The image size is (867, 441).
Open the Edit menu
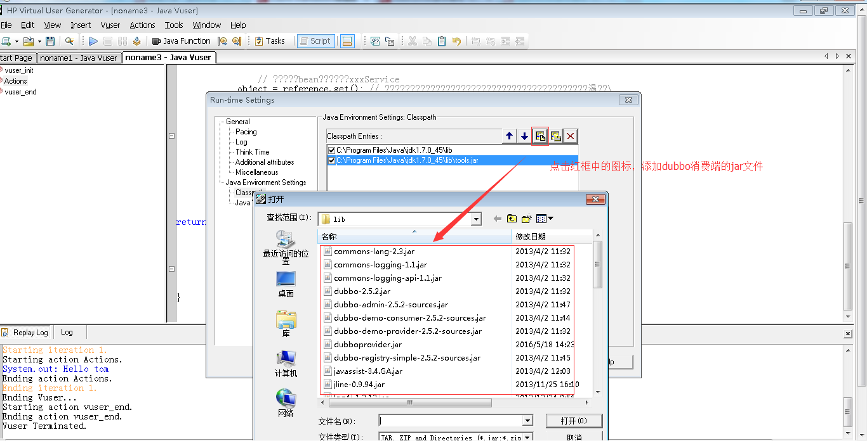click(x=28, y=25)
